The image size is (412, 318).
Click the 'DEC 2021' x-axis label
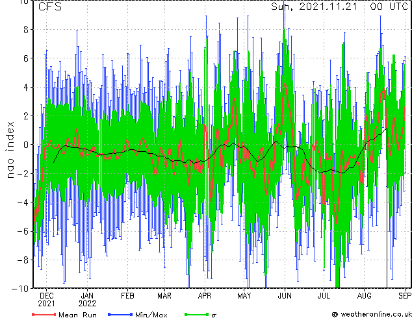tap(47, 300)
